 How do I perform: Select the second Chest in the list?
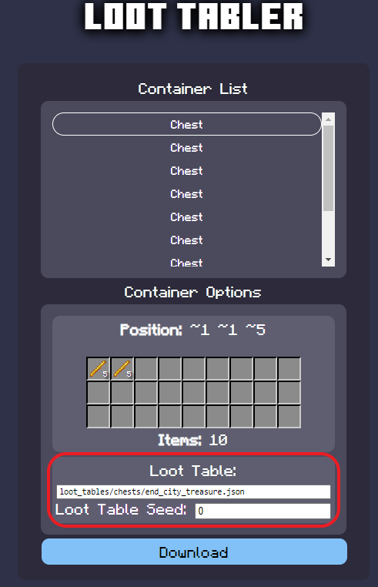(x=187, y=147)
